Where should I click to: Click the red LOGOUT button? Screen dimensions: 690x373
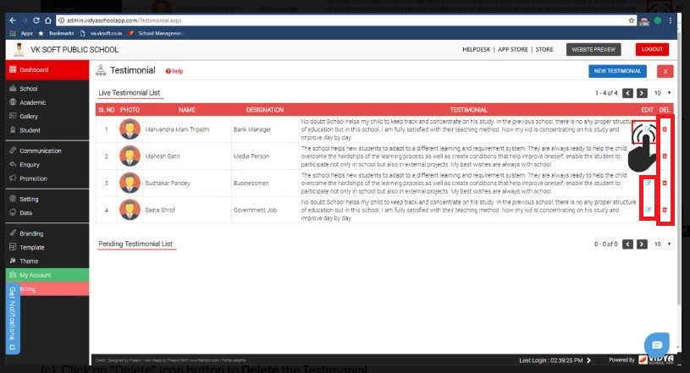click(652, 49)
